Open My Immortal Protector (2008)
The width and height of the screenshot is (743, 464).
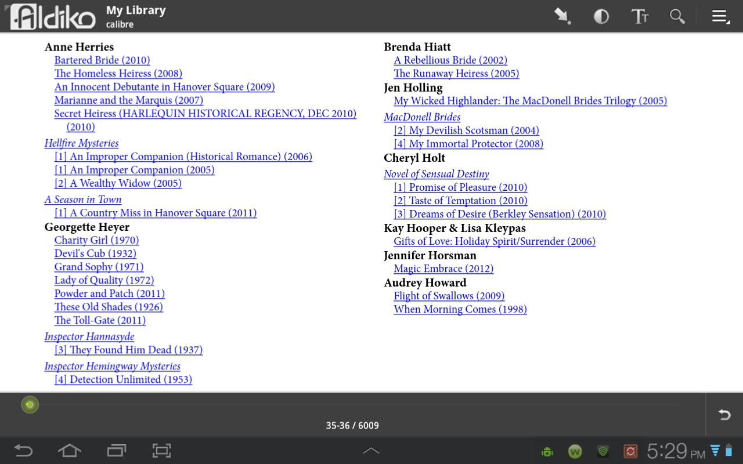(468, 144)
